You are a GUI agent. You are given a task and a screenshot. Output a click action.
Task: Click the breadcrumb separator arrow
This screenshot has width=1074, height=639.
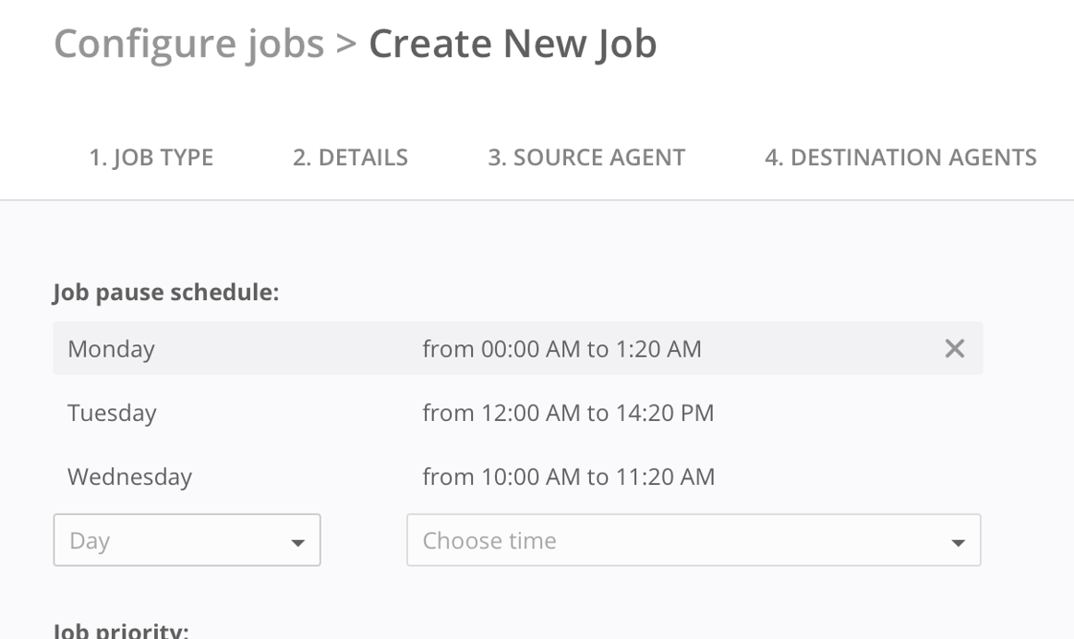pos(346,43)
